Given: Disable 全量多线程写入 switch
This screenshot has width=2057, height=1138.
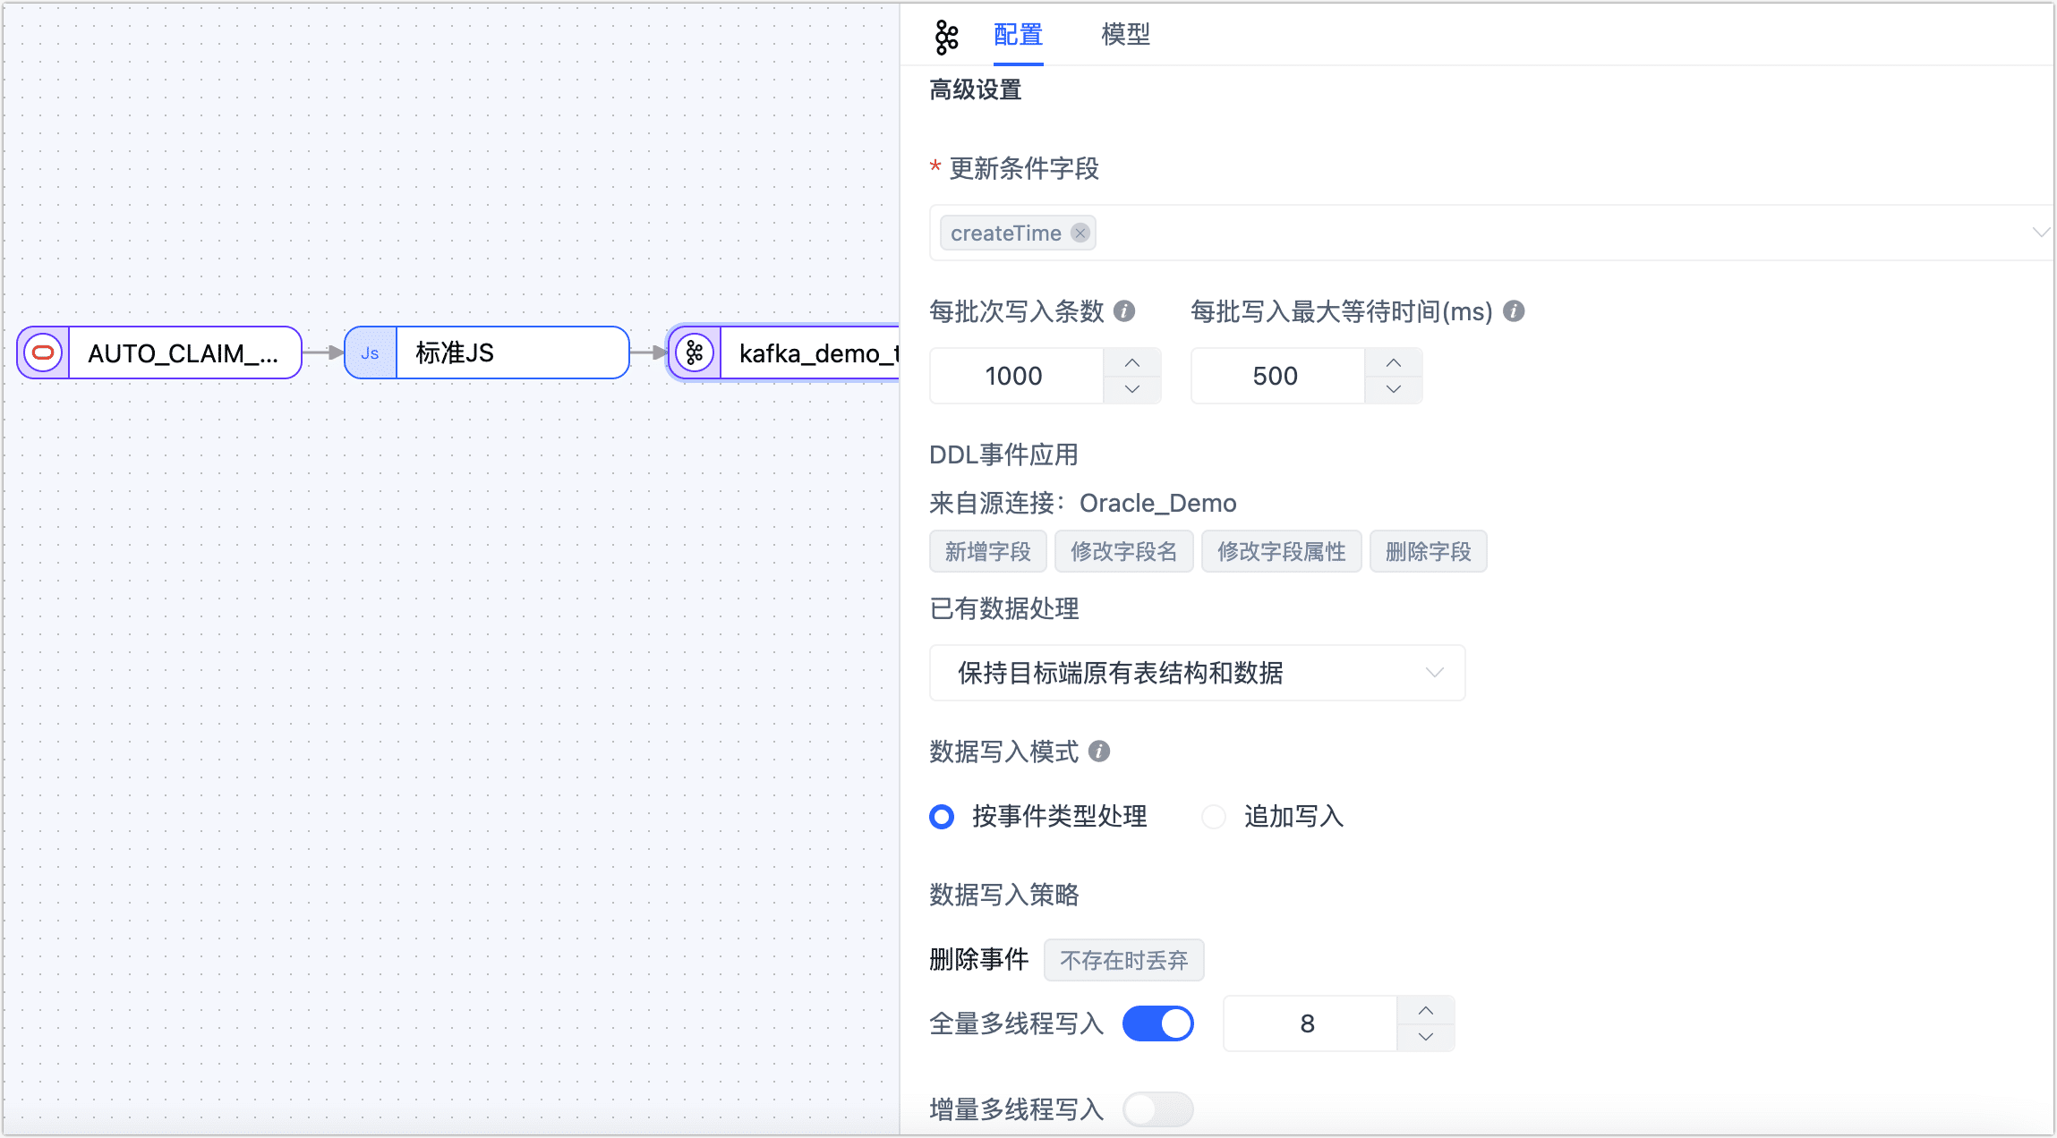Looking at the screenshot, I should coord(1157,1023).
